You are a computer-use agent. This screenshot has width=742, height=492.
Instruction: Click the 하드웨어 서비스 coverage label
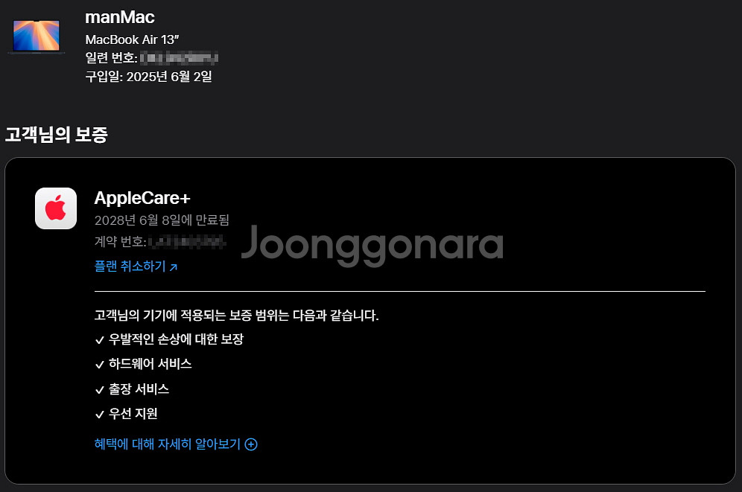pos(150,364)
